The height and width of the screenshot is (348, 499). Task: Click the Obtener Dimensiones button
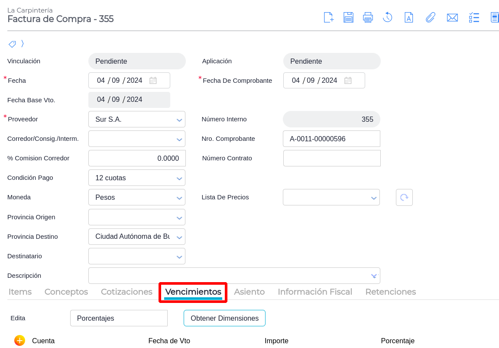[224, 318]
